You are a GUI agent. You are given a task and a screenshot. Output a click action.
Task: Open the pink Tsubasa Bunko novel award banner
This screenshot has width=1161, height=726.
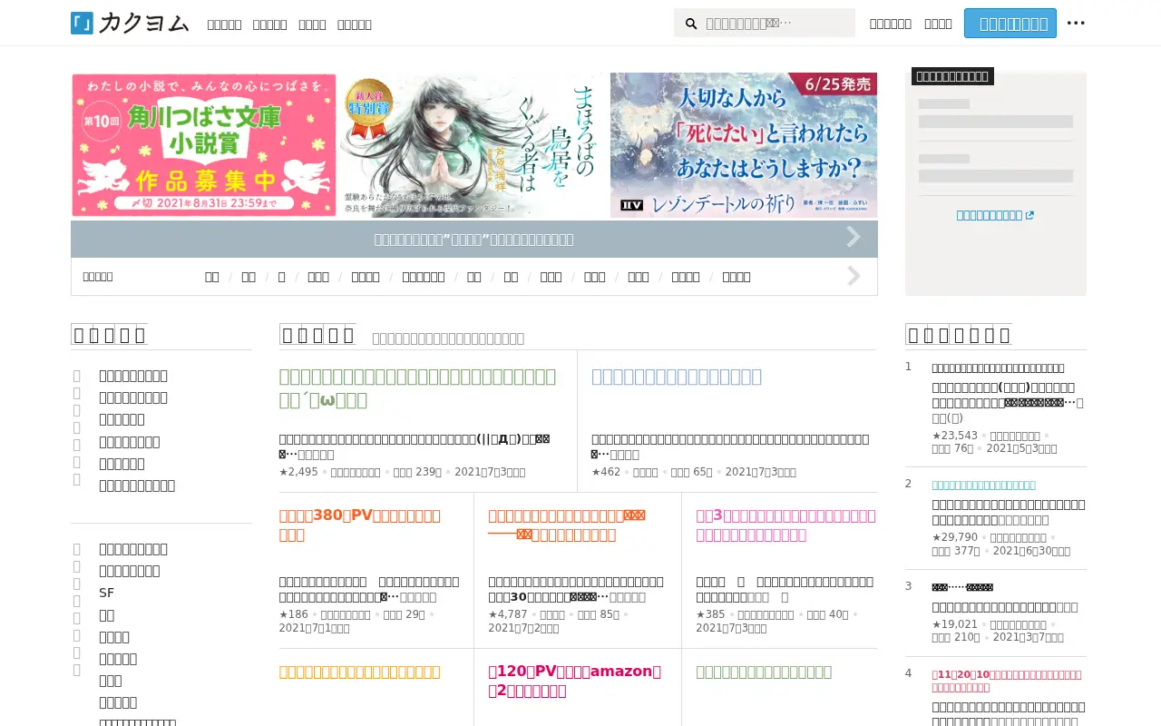[204, 145]
